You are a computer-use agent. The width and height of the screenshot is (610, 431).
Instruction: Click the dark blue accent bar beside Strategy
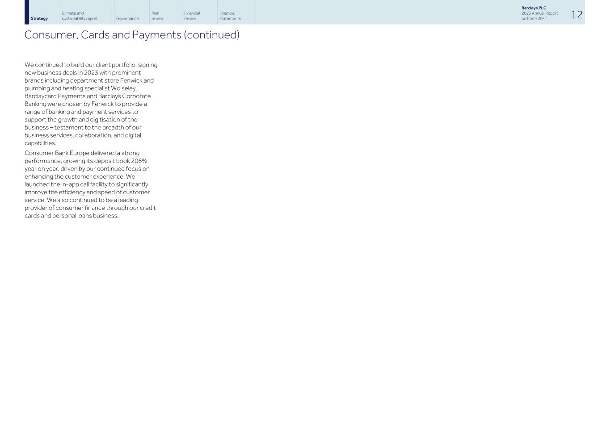(26, 12)
